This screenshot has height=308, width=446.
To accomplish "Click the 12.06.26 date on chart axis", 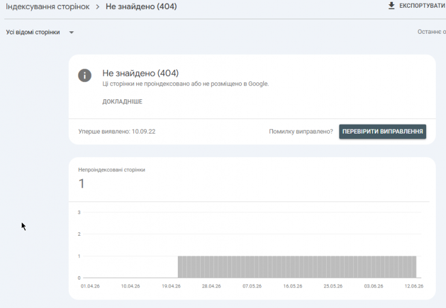I will [414, 286].
